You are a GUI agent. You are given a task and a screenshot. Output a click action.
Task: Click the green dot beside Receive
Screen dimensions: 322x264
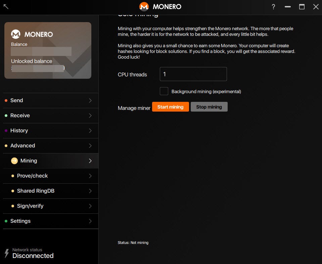point(6,116)
